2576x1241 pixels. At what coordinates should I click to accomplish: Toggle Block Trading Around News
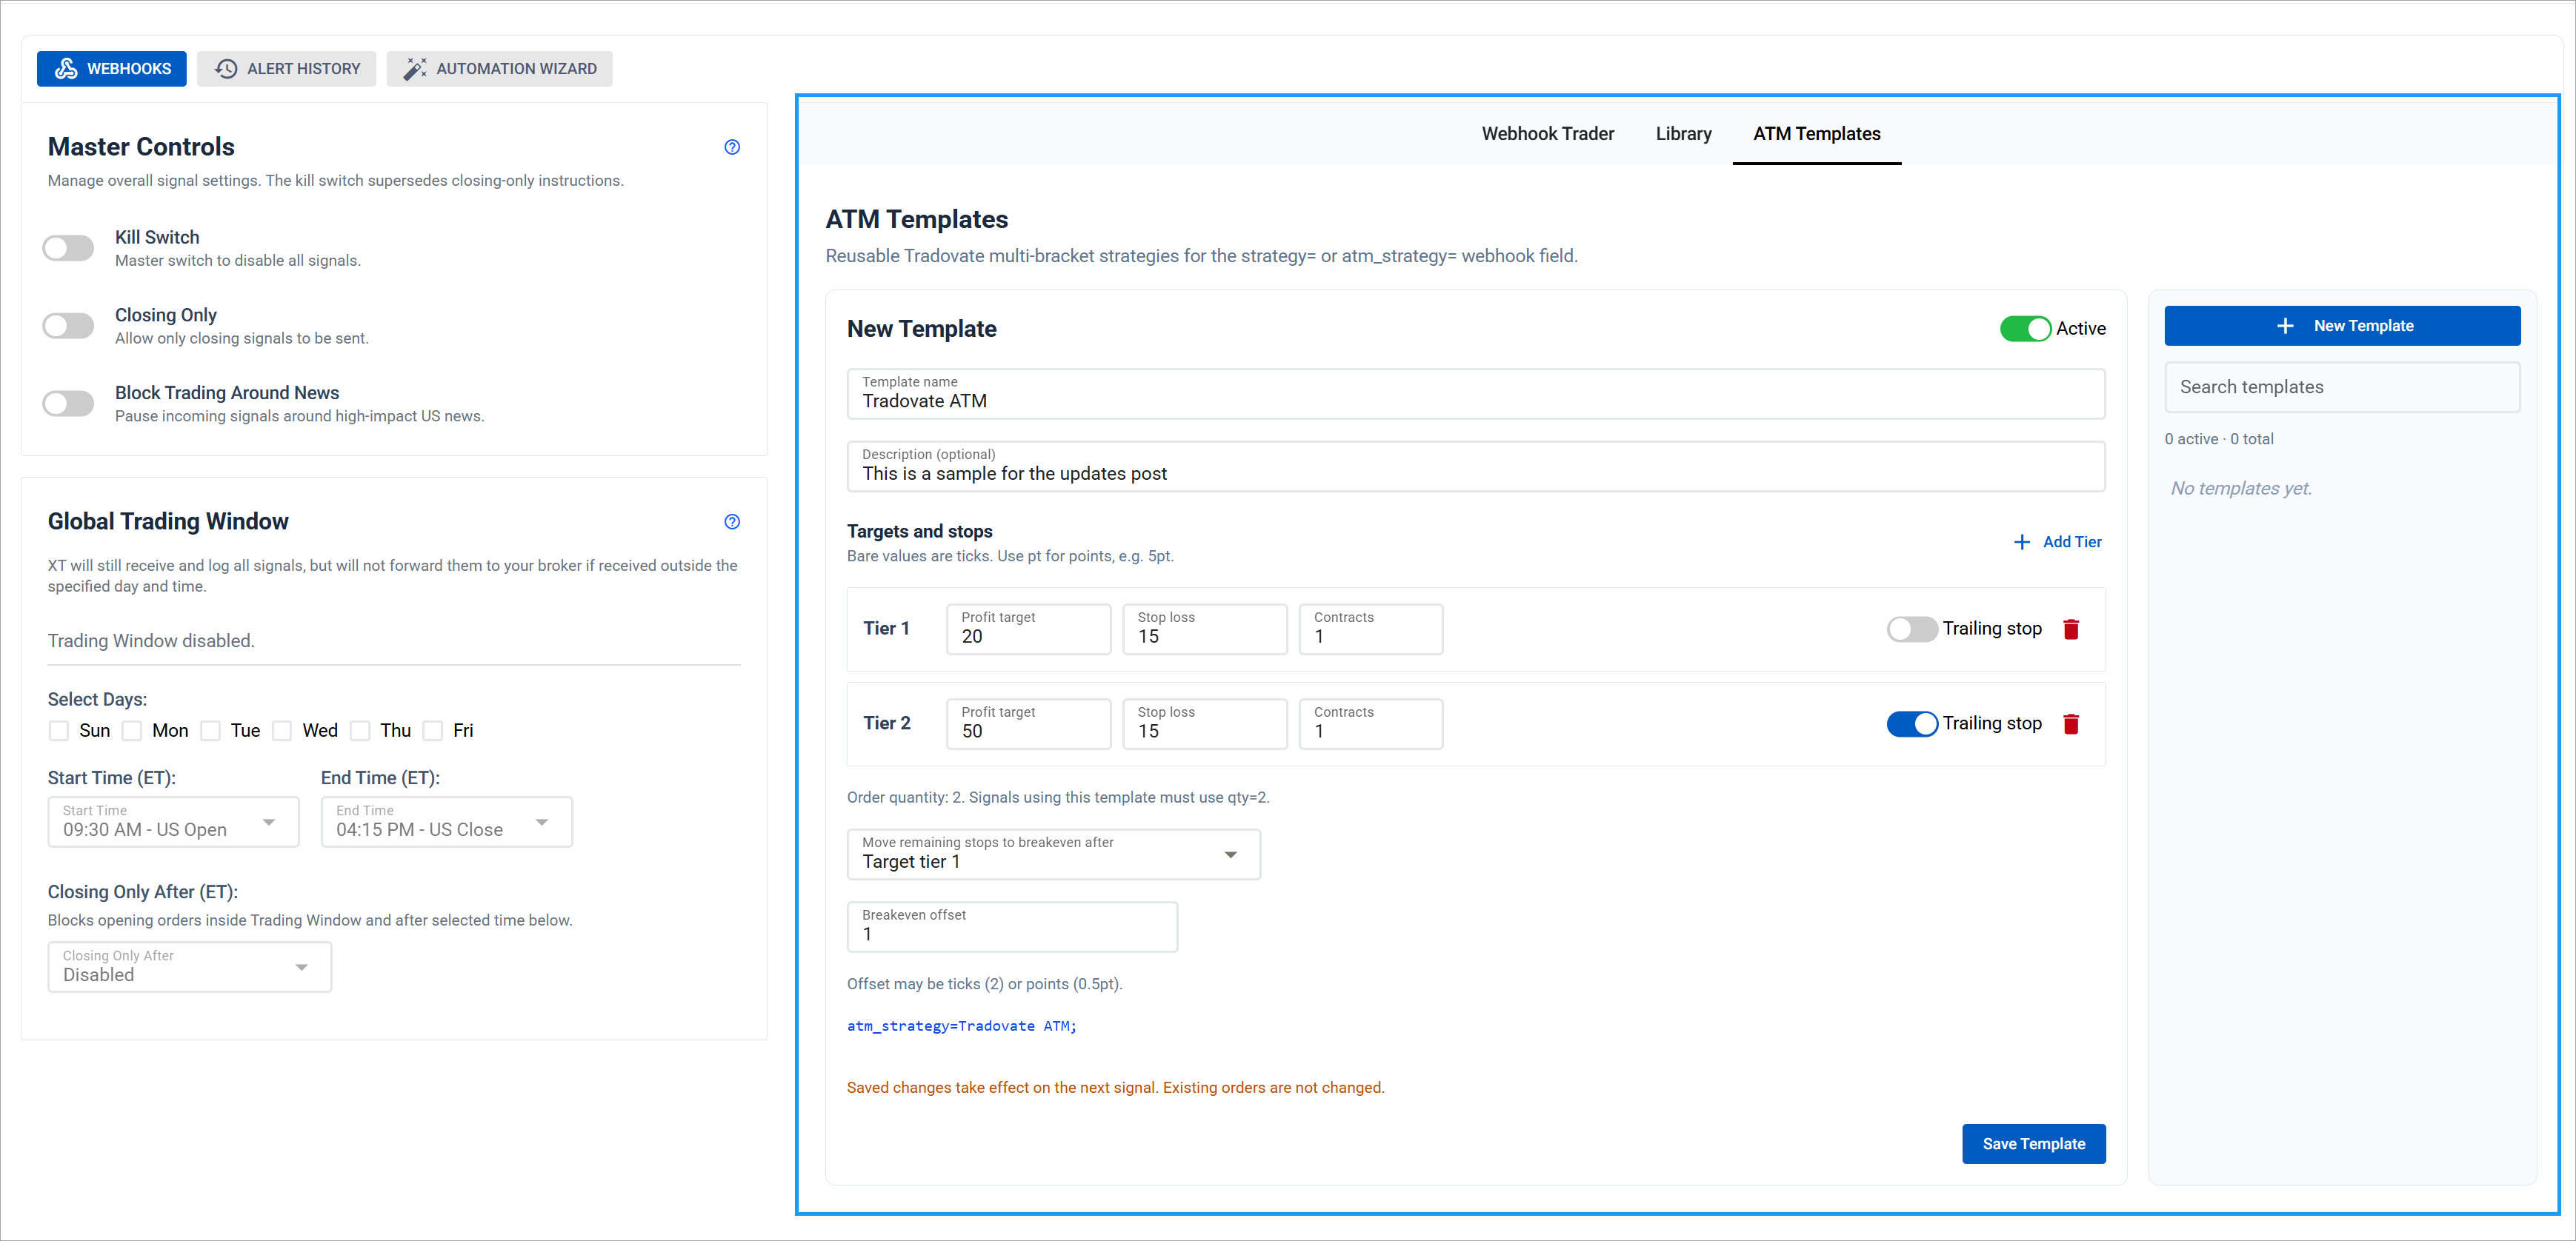pos(68,404)
